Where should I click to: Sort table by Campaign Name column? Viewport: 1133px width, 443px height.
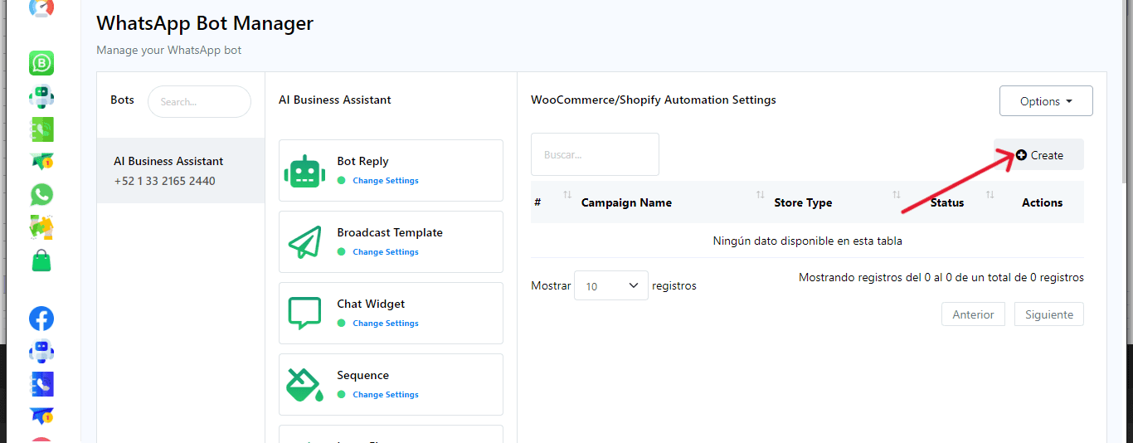[626, 202]
